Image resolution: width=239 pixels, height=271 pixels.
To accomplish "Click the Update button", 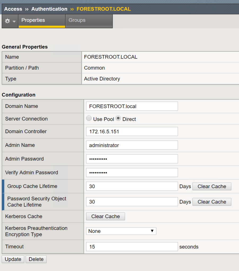I will click(x=13, y=259).
